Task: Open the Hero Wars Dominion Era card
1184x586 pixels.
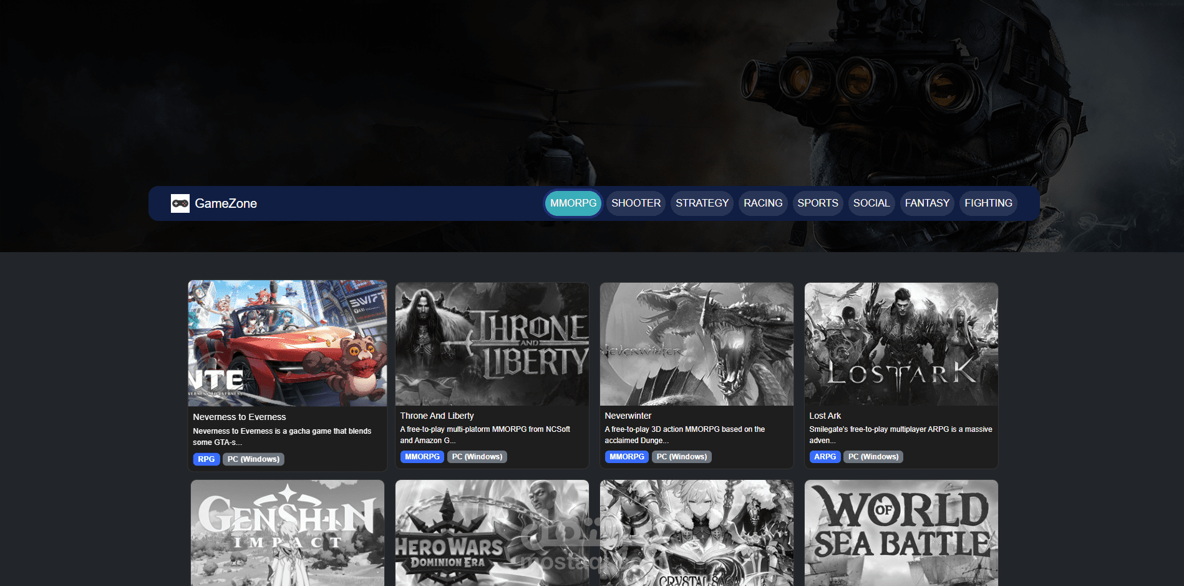Action: [x=492, y=533]
